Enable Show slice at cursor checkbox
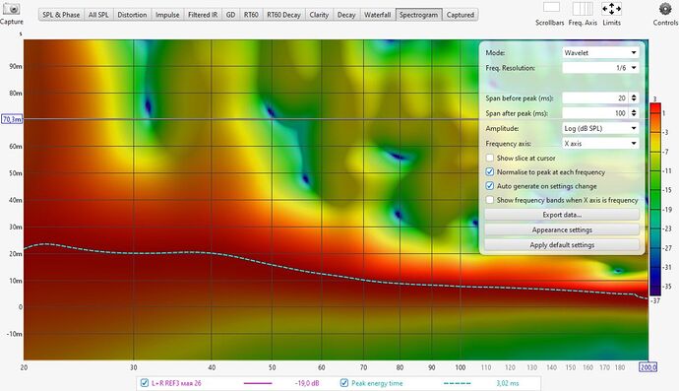 point(490,159)
